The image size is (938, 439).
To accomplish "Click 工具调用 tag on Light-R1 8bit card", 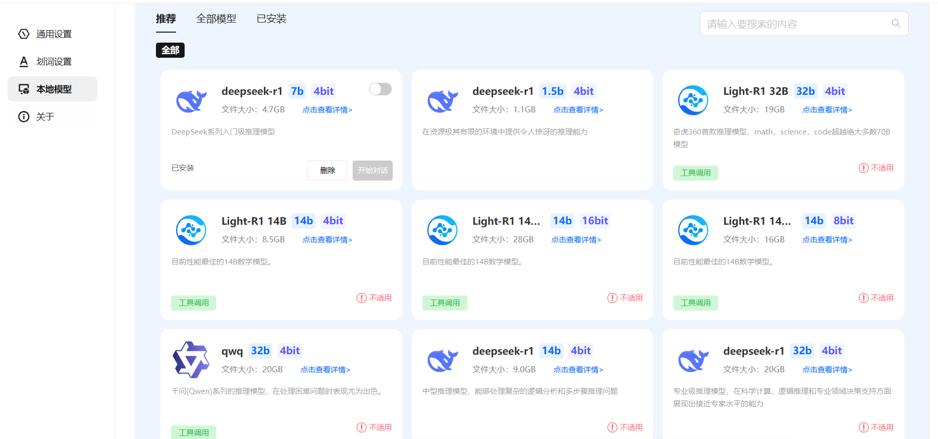I will coord(696,303).
